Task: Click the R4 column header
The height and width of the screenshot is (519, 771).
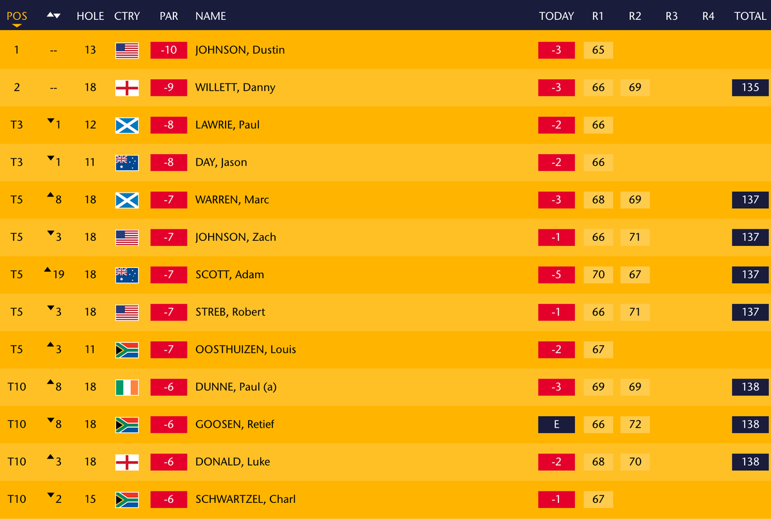Action: (708, 16)
